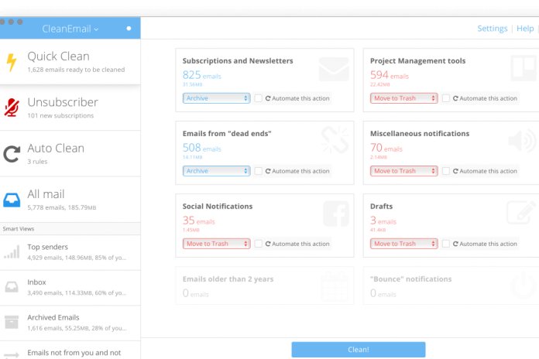Screen dimensions: 539x359
Task: Click the broken link icon in dead ends card
Action: point(335,140)
